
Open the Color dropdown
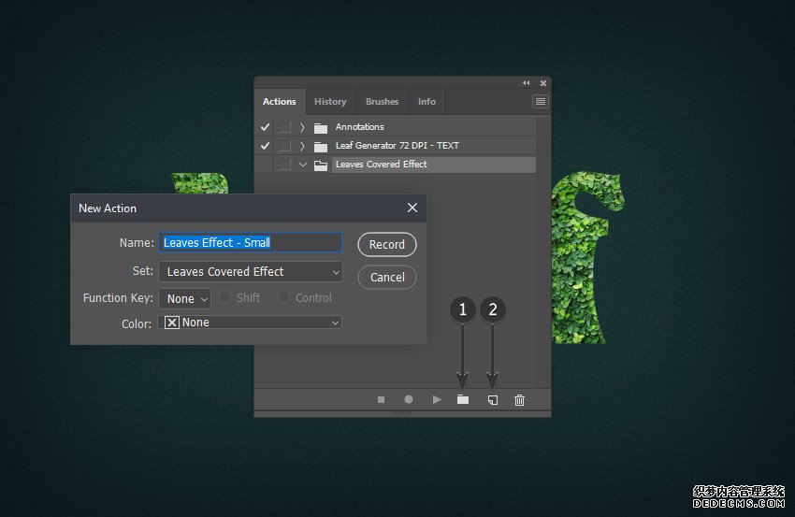250,323
